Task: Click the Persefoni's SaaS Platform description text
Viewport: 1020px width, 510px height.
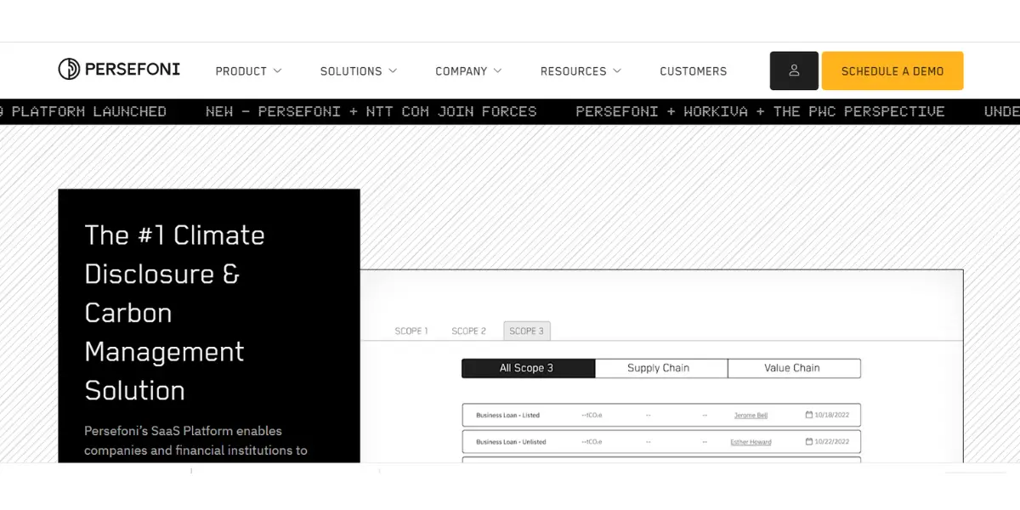Action: point(195,440)
